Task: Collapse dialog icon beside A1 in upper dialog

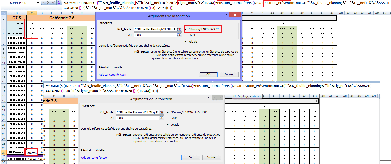Action: pos(179,35)
